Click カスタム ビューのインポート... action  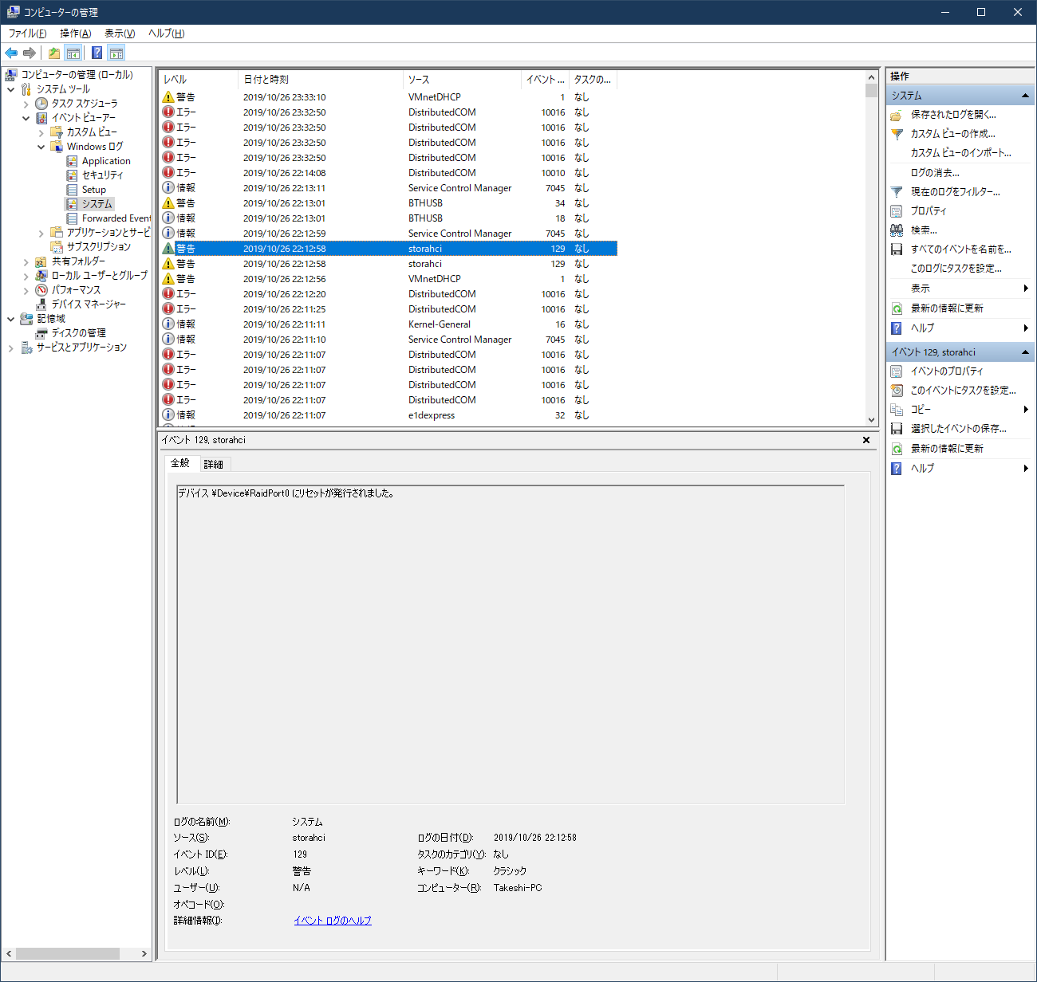coord(960,153)
